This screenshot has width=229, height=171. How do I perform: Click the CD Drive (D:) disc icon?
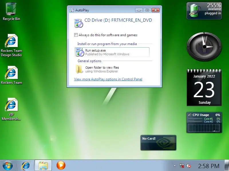pyautogui.click(x=78, y=23)
